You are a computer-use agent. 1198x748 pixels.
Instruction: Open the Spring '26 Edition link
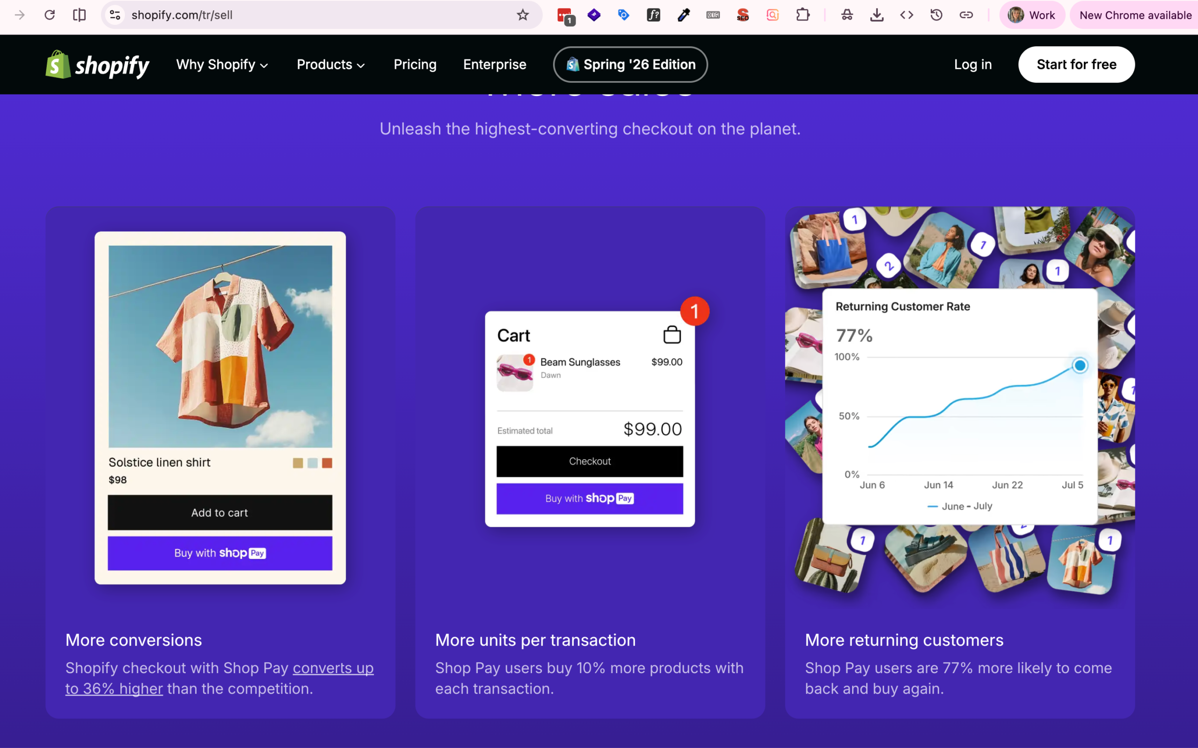pyautogui.click(x=630, y=64)
